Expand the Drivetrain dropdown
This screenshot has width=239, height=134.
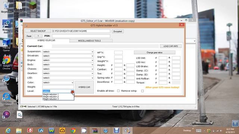[92, 56]
